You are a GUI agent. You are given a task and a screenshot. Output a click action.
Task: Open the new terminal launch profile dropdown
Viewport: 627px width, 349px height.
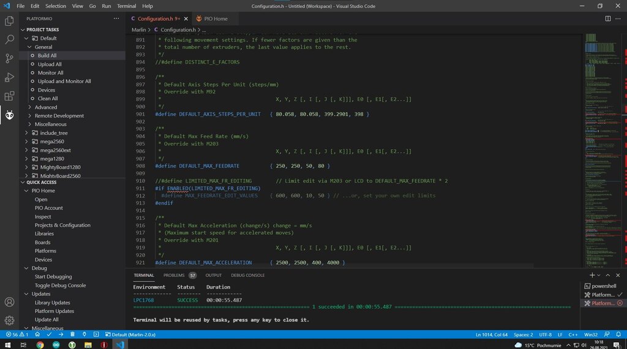pos(600,275)
